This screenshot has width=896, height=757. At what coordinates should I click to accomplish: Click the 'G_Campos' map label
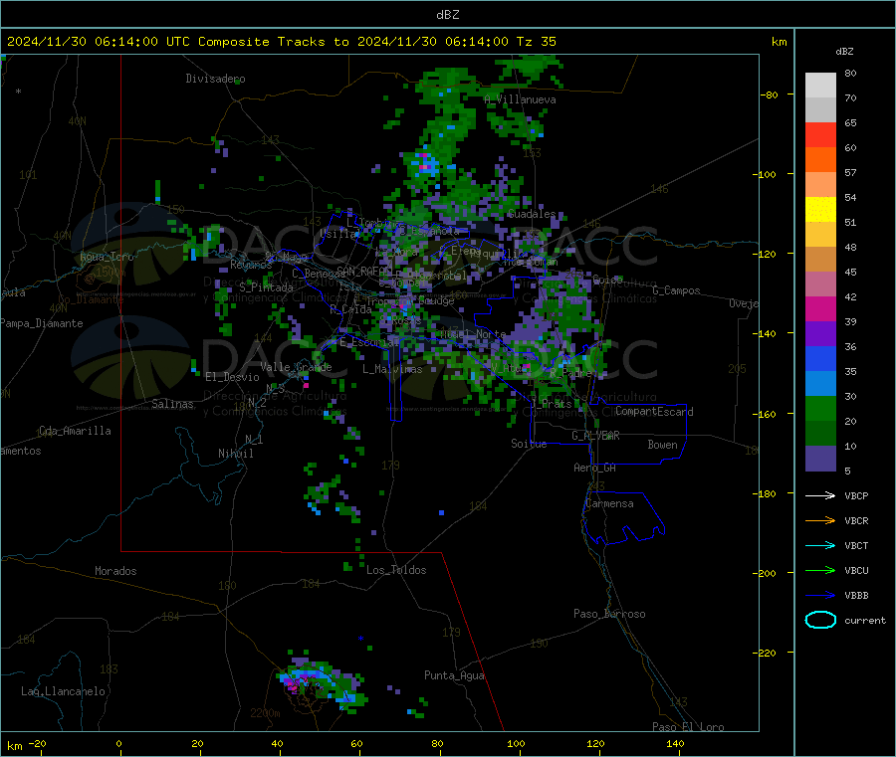[x=676, y=290]
